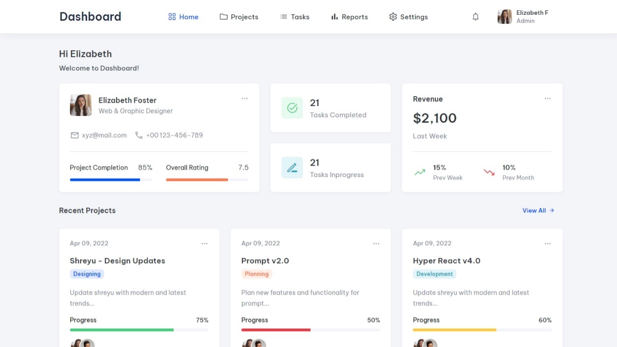Image resolution: width=617 pixels, height=347 pixels.
Task: Click the green upward trend Prev Week icon
Action: pyautogui.click(x=420, y=173)
